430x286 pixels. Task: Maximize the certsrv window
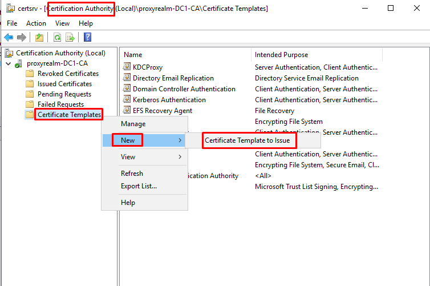(x=391, y=8)
